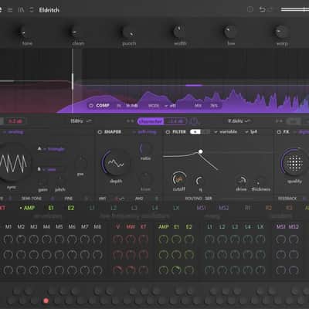The image size is (309, 309).
Task: Click the warp macro knob
Action: tap(281, 32)
